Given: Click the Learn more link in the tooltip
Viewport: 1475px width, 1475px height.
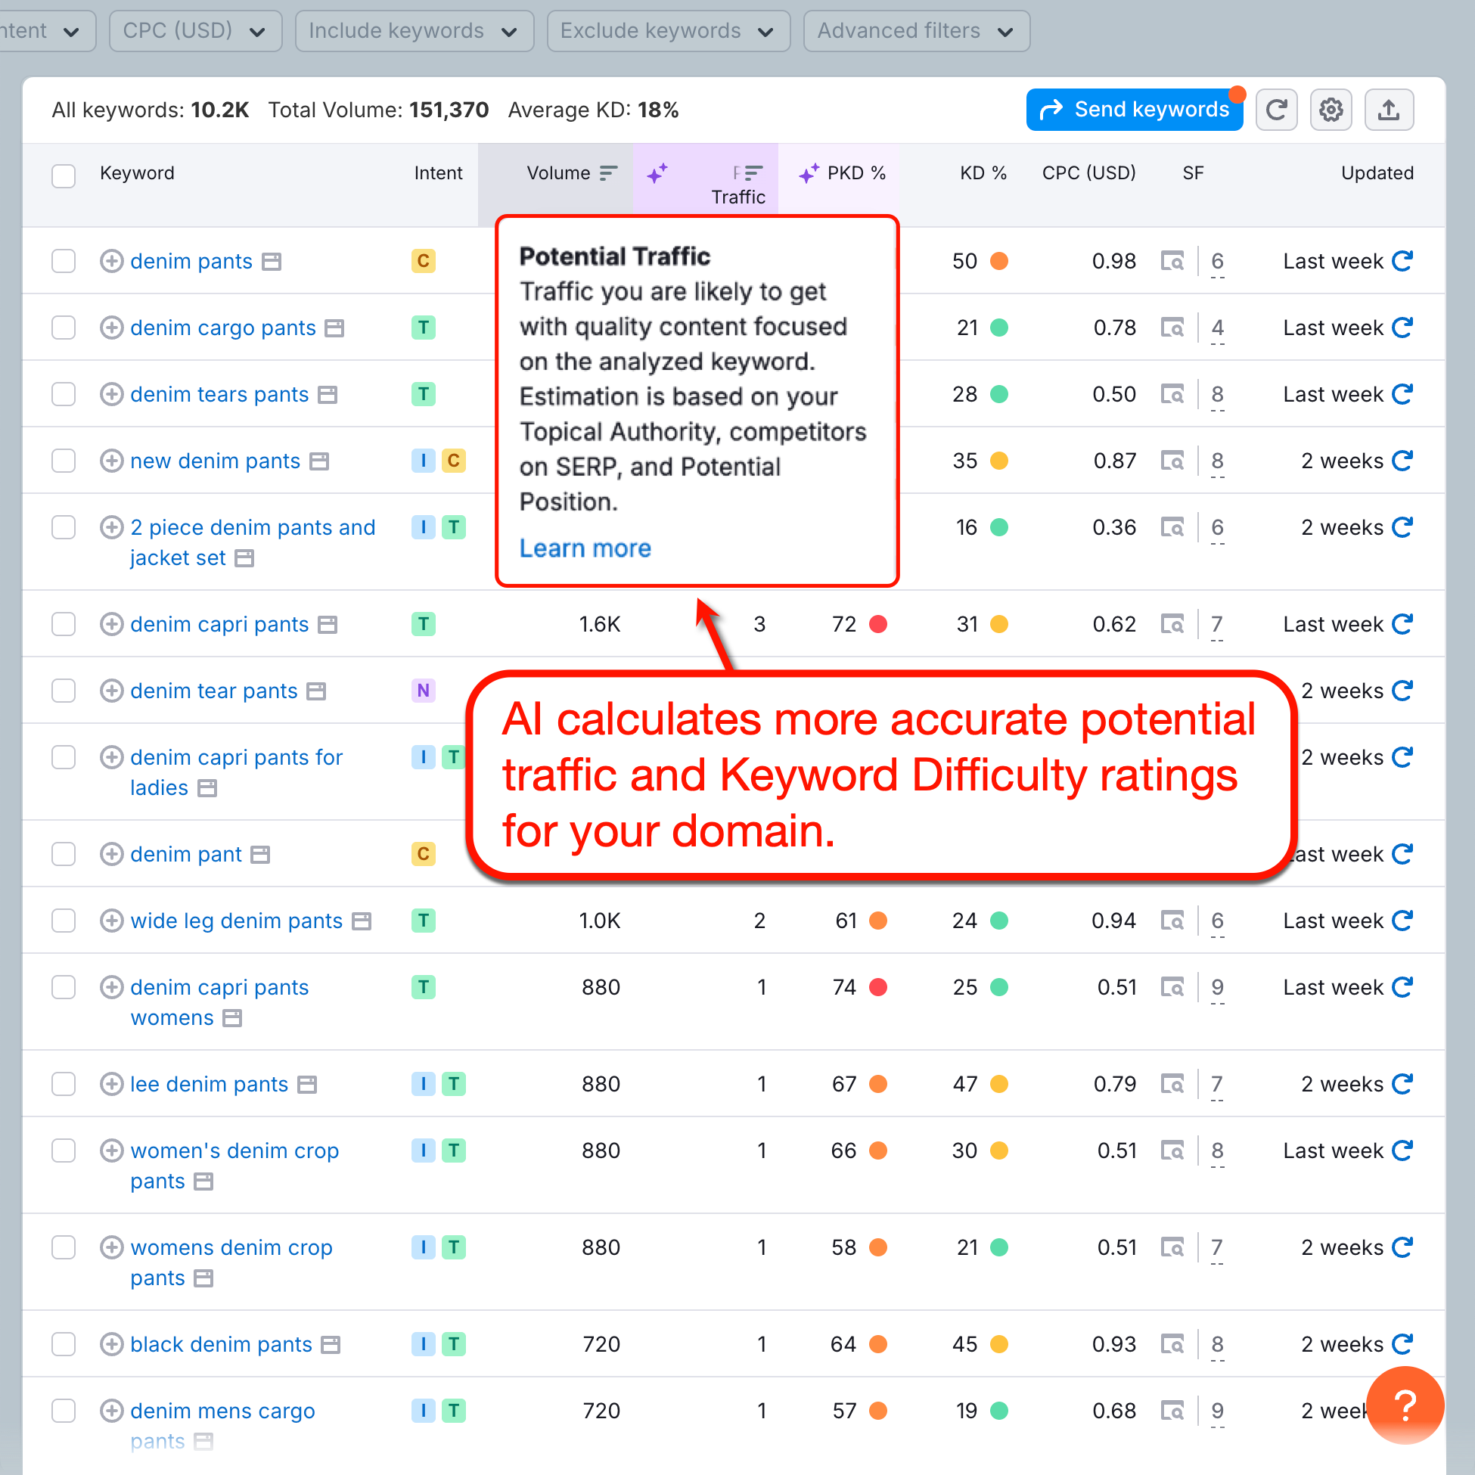Looking at the screenshot, I should pyautogui.click(x=585, y=548).
